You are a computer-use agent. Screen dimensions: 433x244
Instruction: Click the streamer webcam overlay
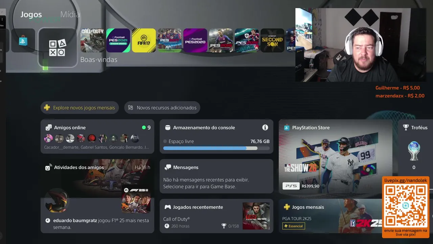pyautogui.click(x=361, y=45)
